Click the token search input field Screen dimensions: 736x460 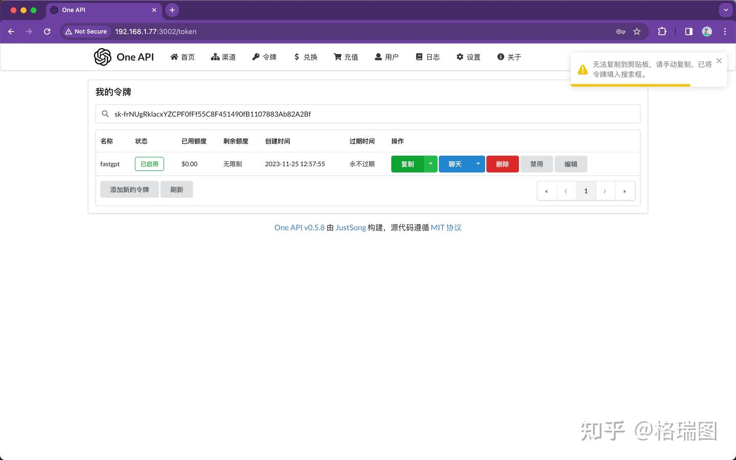coord(368,114)
